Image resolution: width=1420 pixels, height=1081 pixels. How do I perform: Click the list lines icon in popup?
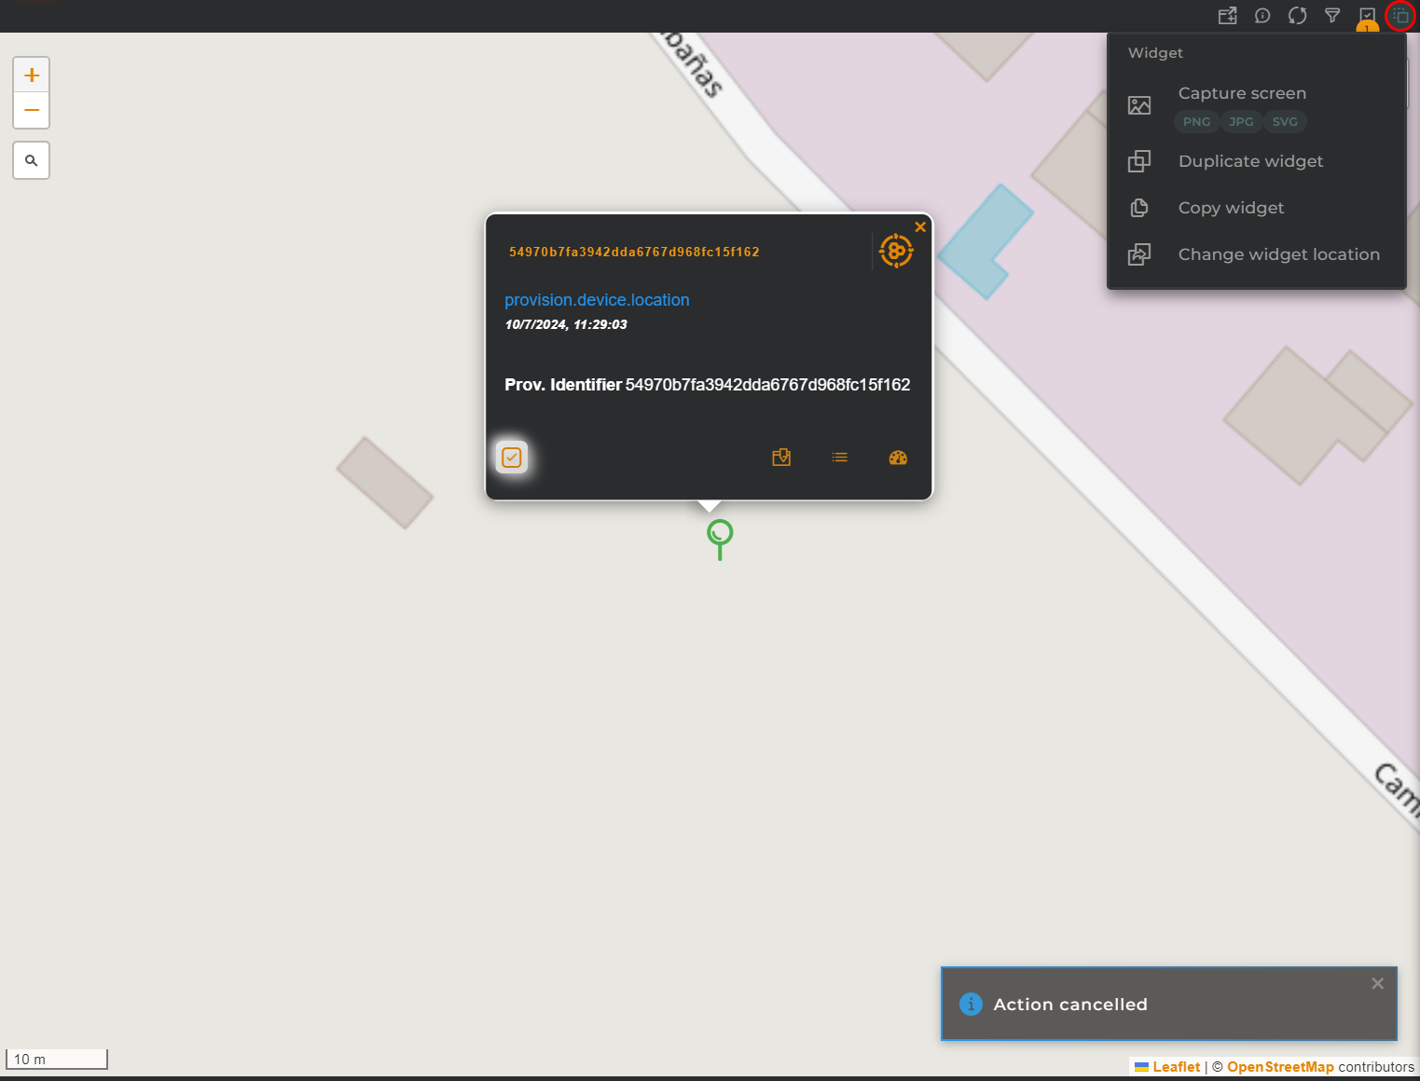point(840,458)
